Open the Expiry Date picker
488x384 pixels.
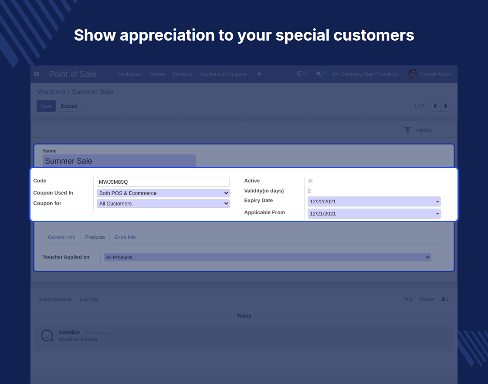[374, 202]
